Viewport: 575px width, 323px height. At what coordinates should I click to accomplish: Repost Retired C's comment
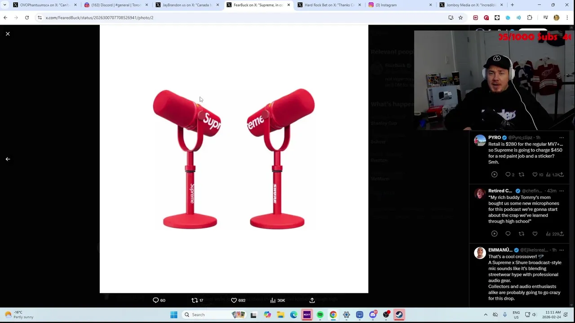pos(522,234)
